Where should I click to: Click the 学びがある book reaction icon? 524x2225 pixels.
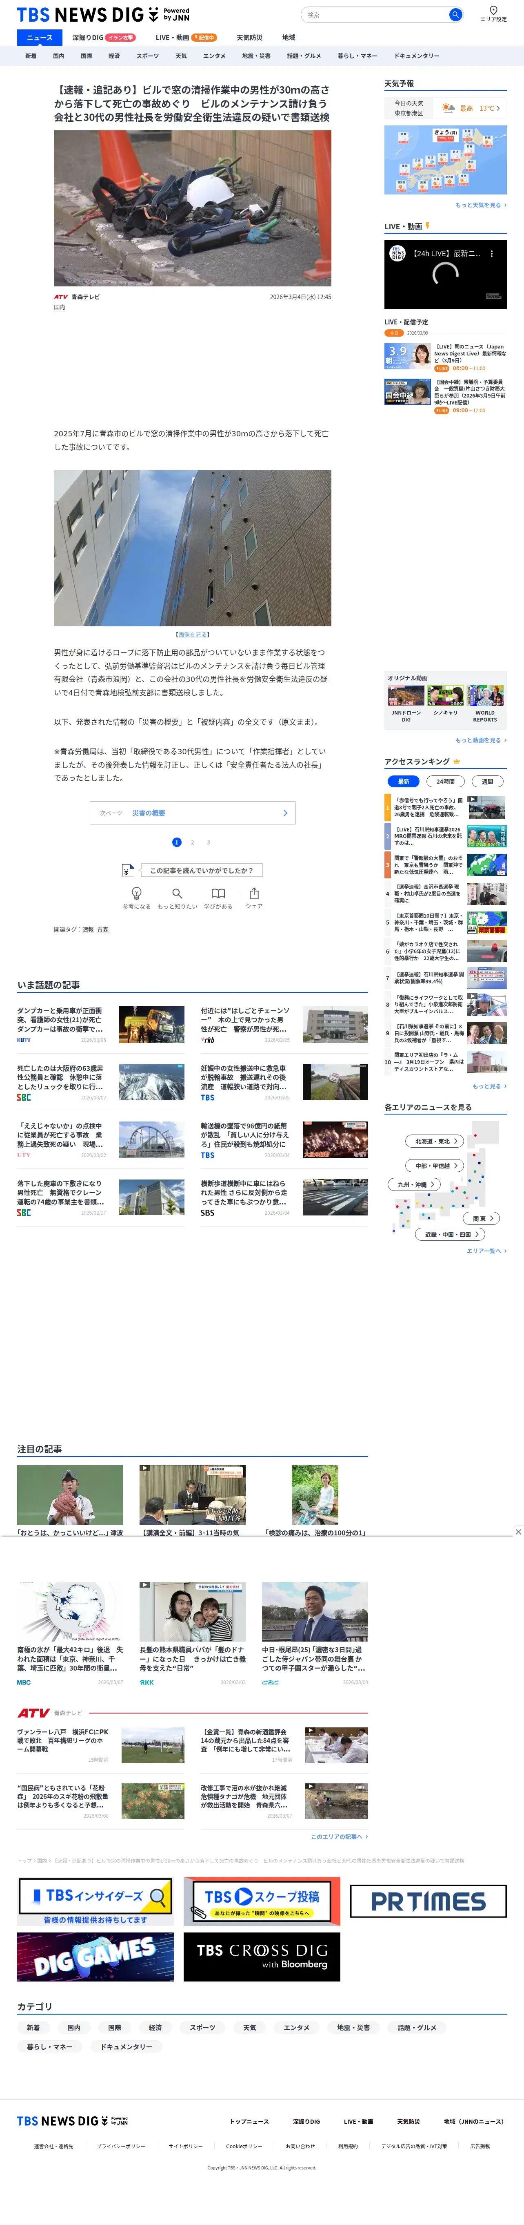tap(218, 894)
